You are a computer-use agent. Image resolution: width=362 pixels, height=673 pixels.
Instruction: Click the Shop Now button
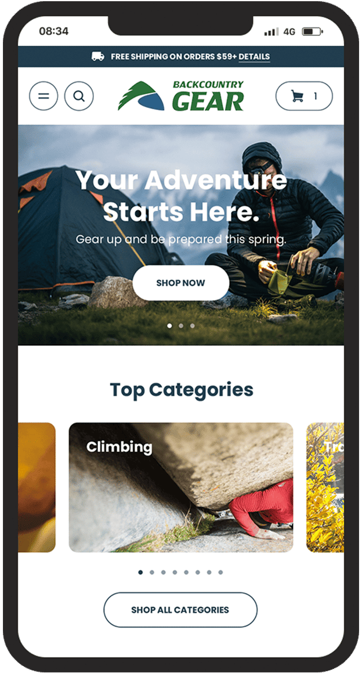(181, 283)
